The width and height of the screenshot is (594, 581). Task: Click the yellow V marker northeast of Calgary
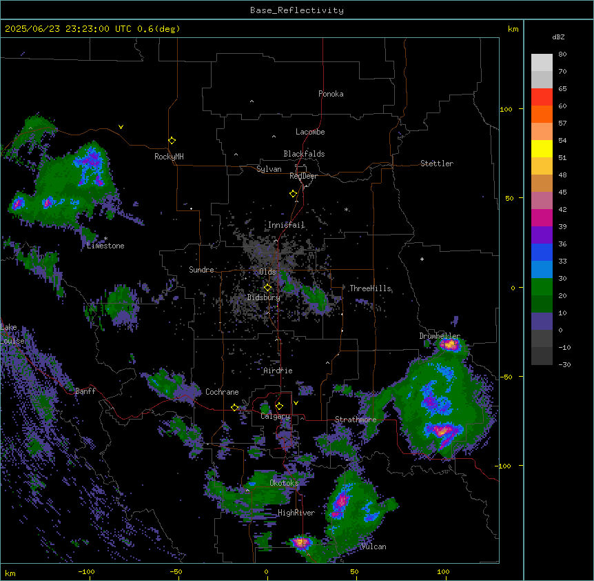click(x=296, y=403)
